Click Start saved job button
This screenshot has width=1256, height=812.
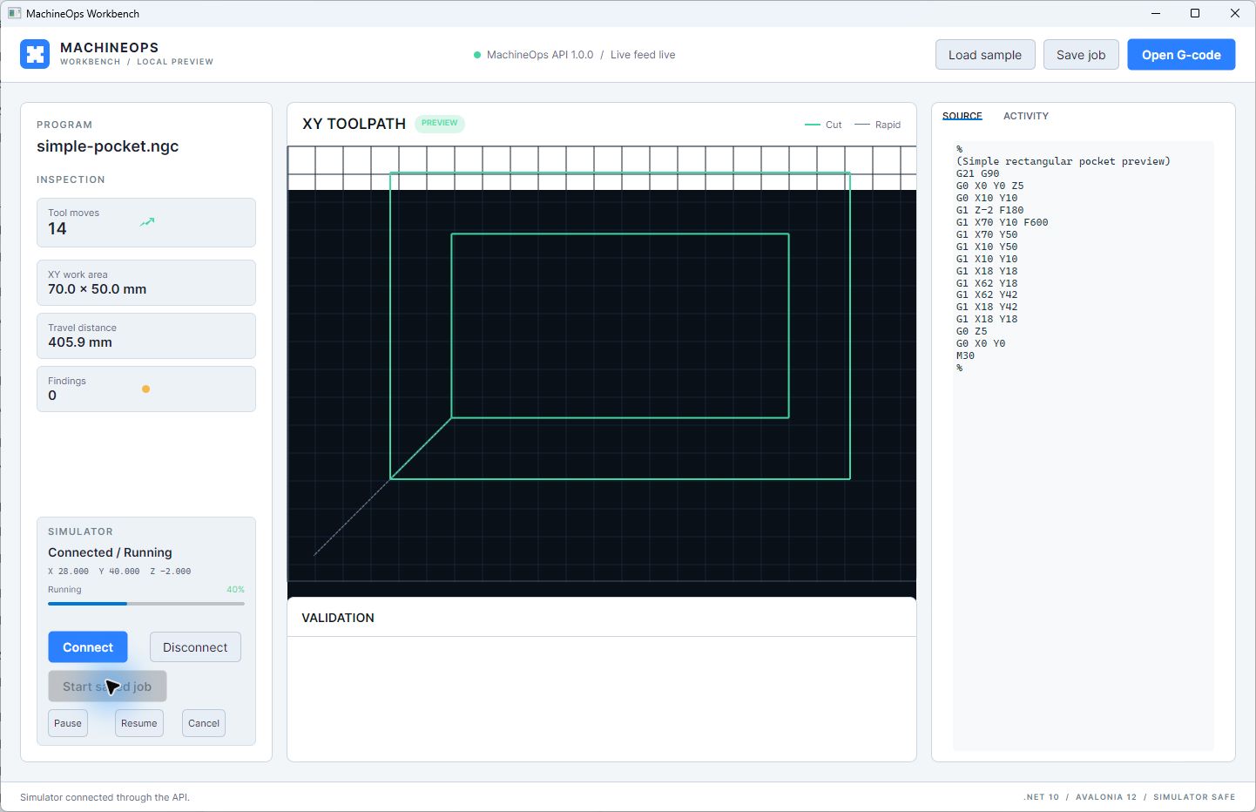107,687
